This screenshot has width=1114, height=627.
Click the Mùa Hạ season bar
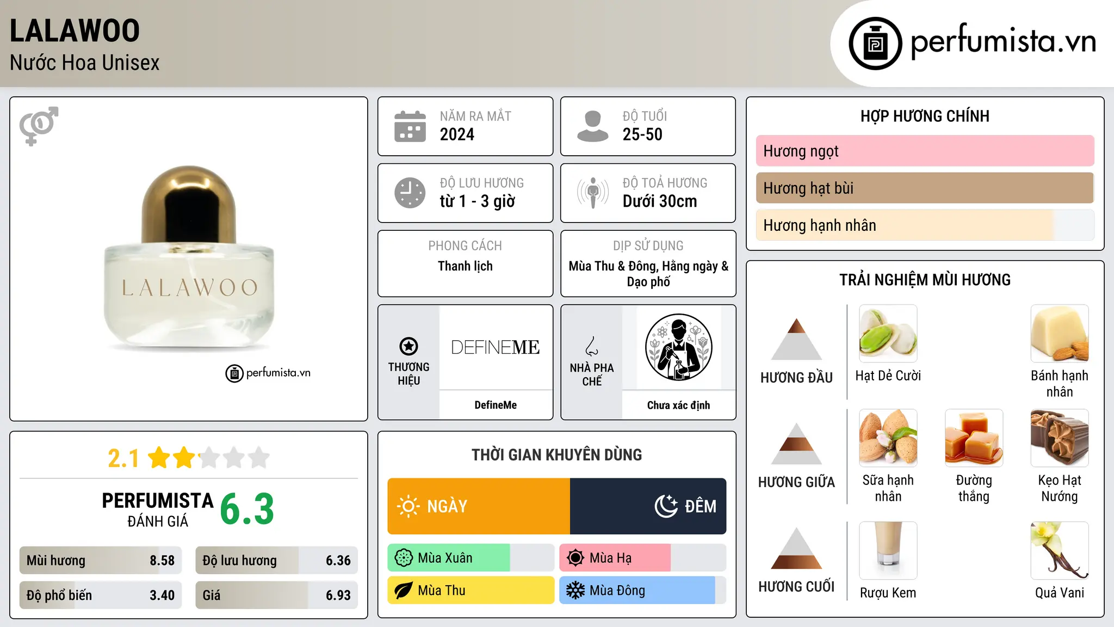pyautogui.click(x=642, y=558)
